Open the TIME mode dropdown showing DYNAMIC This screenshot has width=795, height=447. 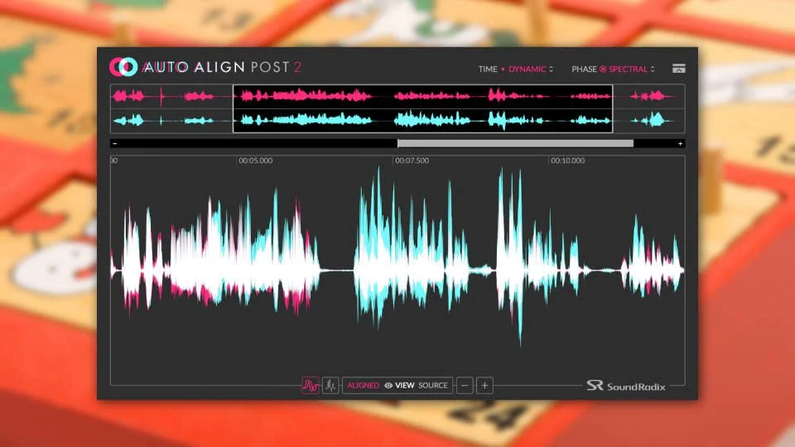[530, 69]
